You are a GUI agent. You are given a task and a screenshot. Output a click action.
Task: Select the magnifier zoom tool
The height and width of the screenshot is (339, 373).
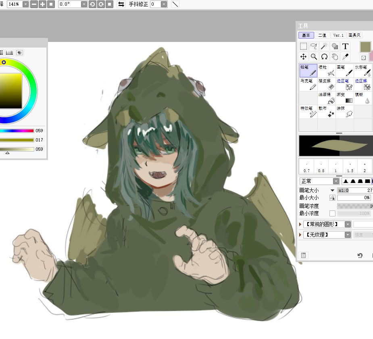(x=314, y=56)
